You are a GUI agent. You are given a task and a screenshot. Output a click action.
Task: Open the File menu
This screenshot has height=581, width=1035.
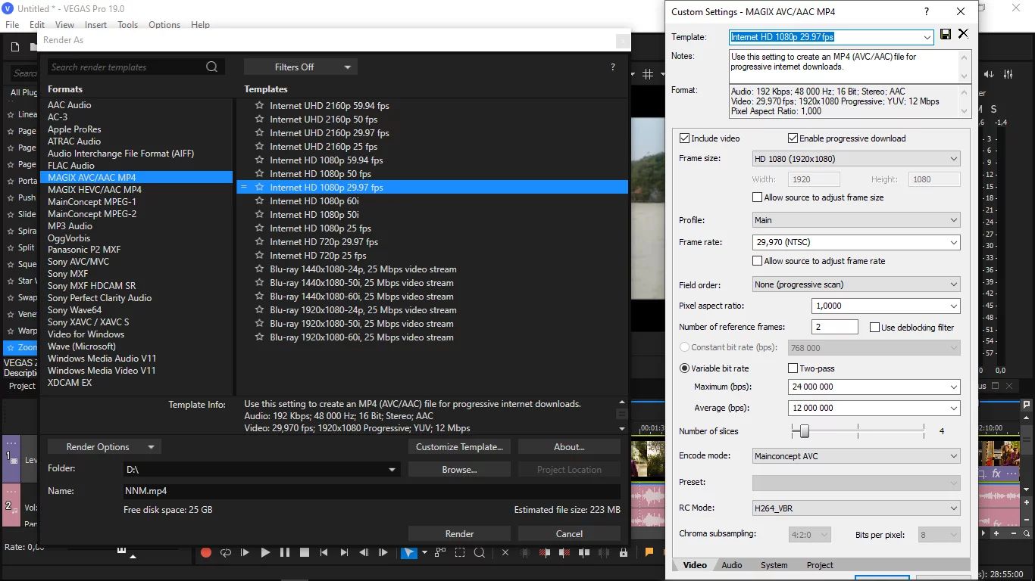pos(12,25)
